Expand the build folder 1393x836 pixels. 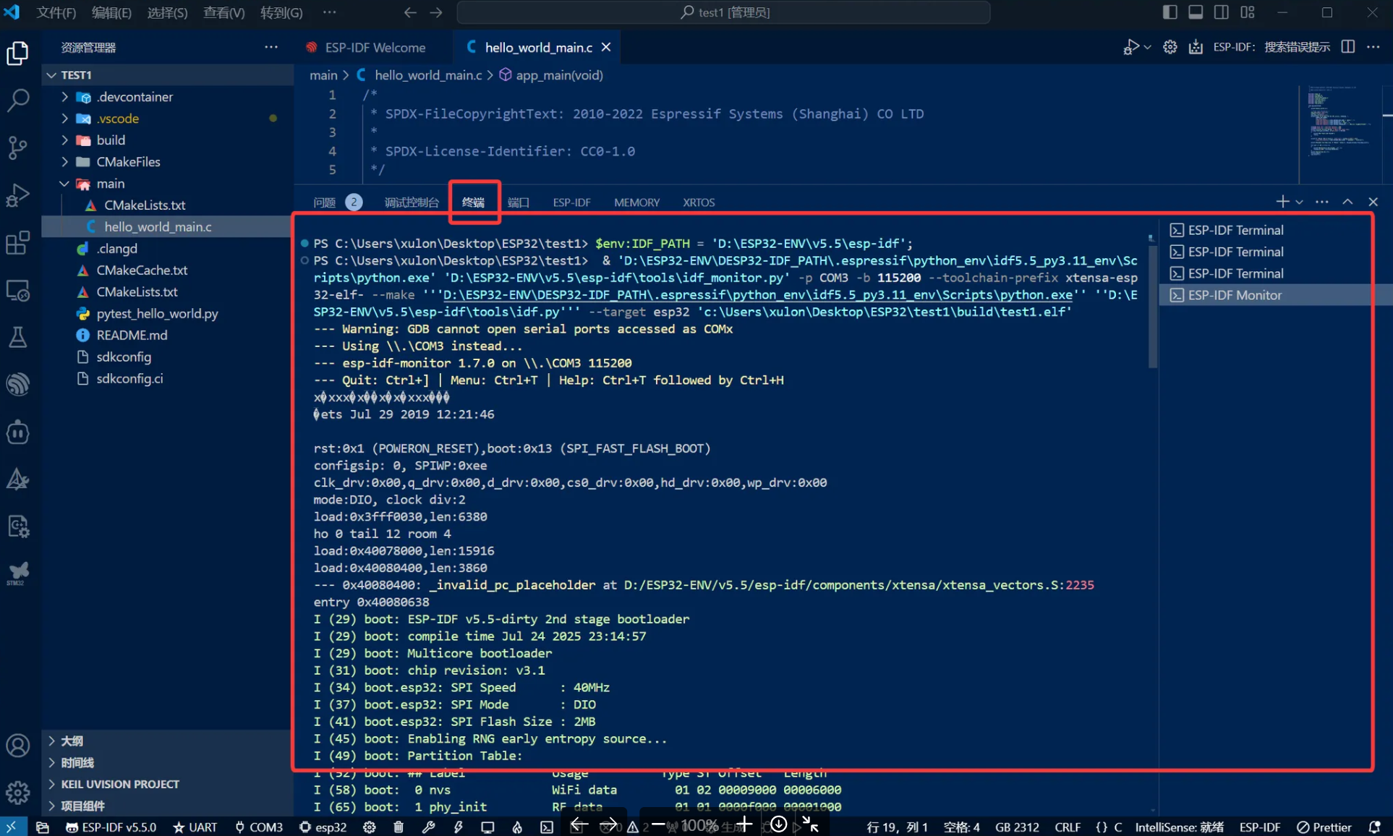click(65, 140)
